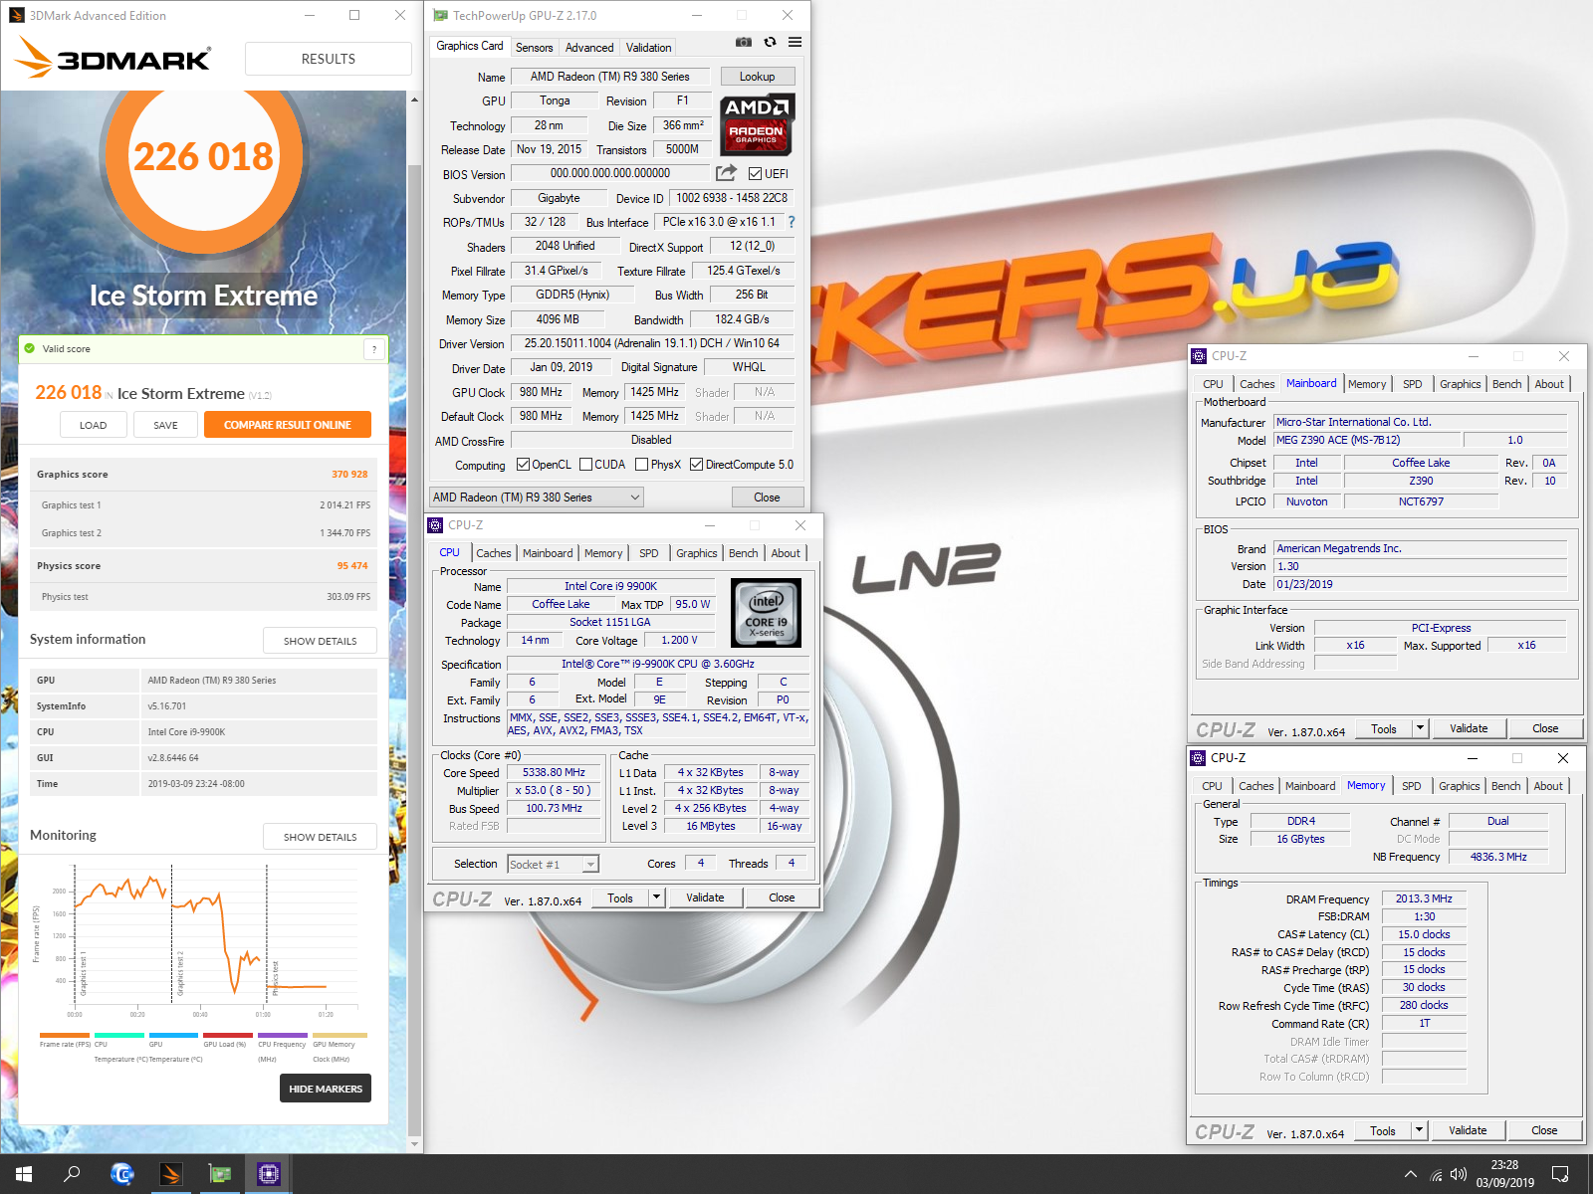Click the orange Frame rate legend swatch
The height and width of the screenshot is (1194, 1593).
pos(65,1035)
